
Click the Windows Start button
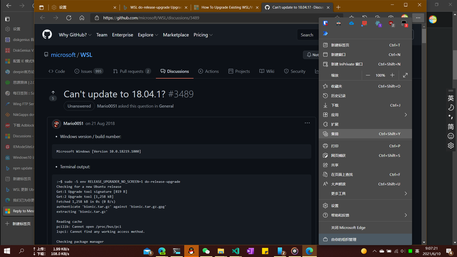click(7, 251)
